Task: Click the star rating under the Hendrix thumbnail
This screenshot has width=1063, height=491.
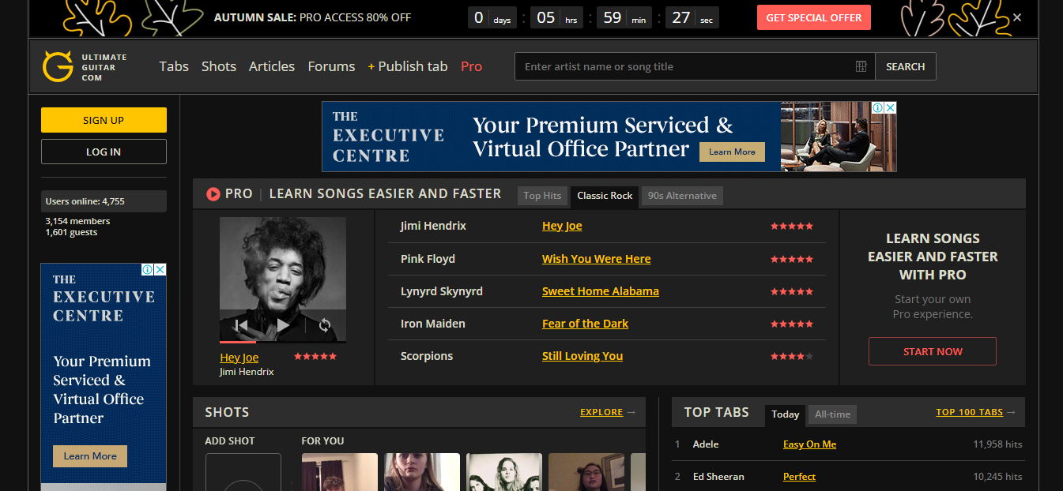Action: coord(315,357)
